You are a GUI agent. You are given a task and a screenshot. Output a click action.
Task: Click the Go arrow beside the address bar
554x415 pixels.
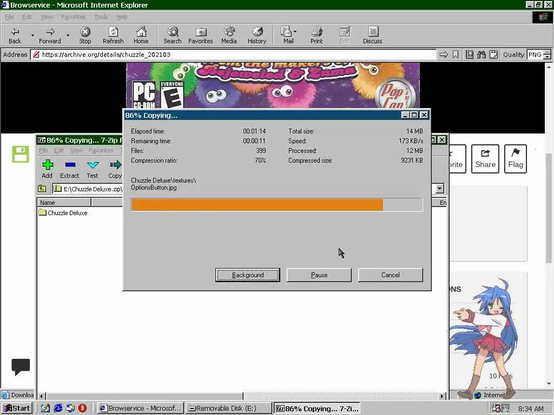click(444, 55)
